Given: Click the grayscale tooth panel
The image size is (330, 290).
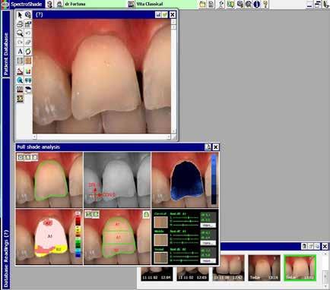Looking at the screenshot, I should [x=117, y=180].
